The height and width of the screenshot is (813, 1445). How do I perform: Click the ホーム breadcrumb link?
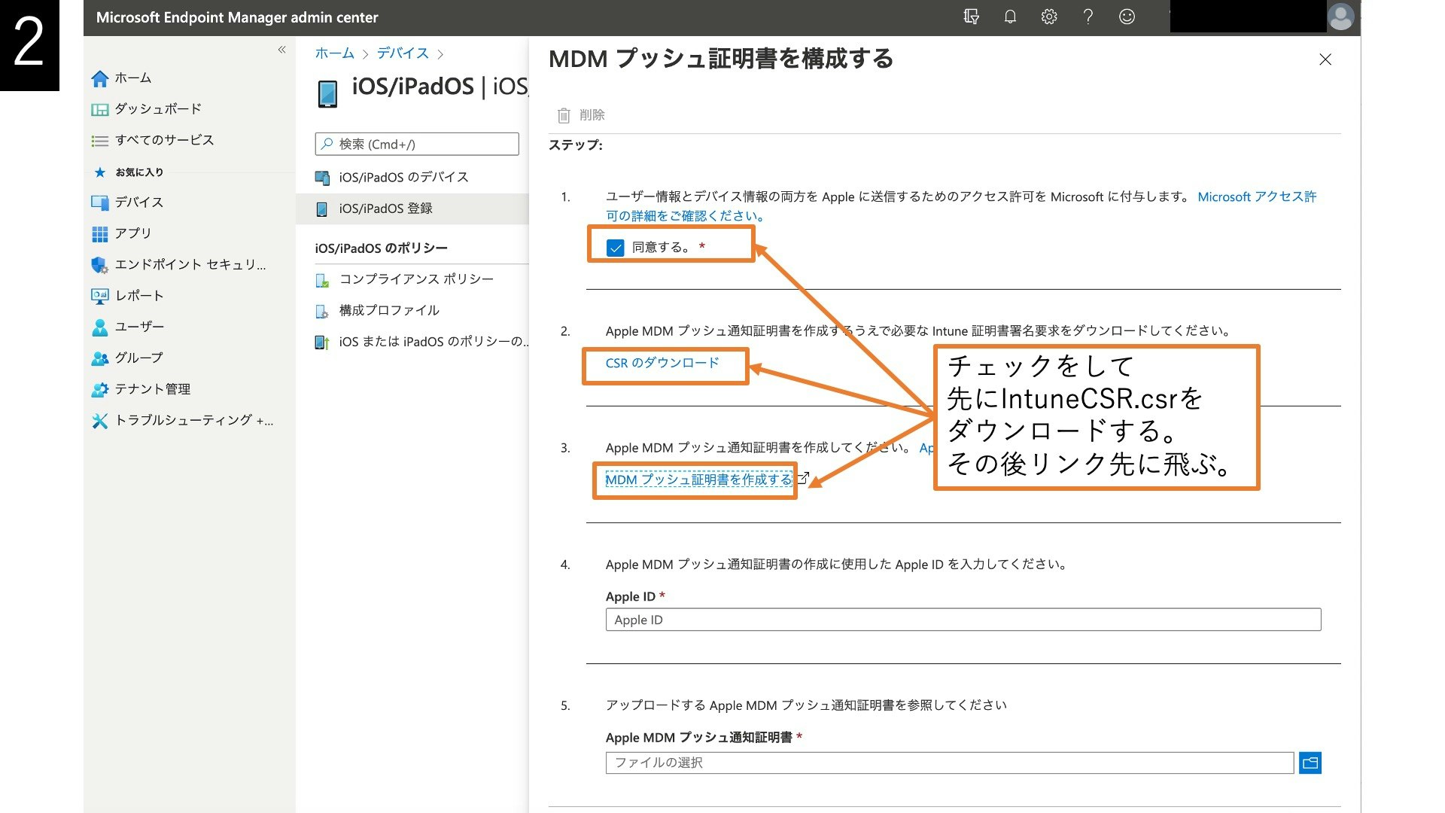334,53
